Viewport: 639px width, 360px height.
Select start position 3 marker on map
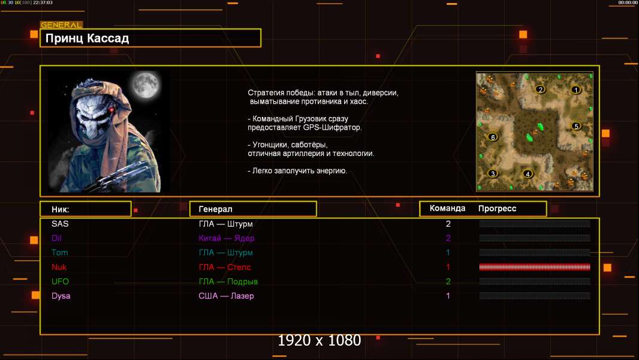click(x=493, y=173)
